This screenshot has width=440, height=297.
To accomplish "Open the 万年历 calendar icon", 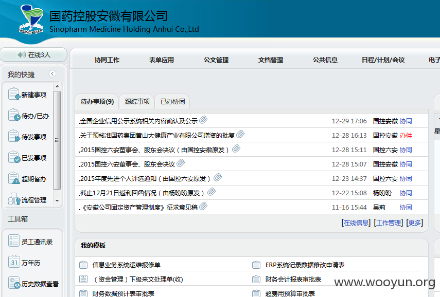I will pyautogui.click(x=14, y=262).
